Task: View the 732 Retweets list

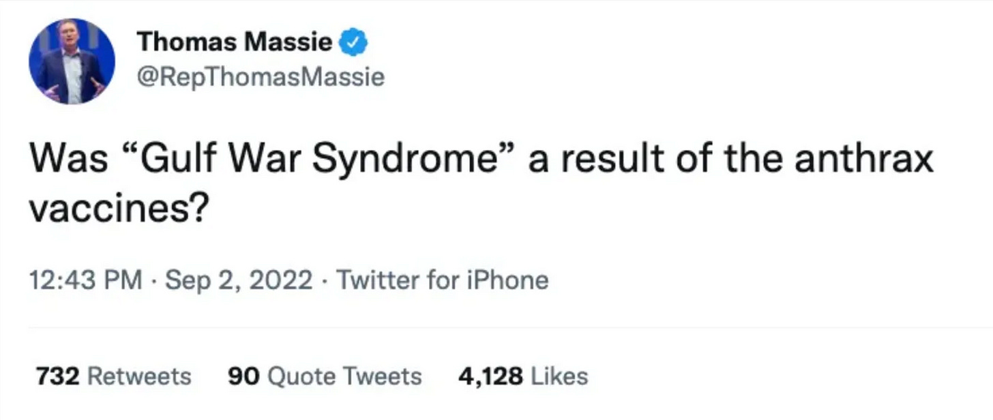Action: tap(113, 376)
